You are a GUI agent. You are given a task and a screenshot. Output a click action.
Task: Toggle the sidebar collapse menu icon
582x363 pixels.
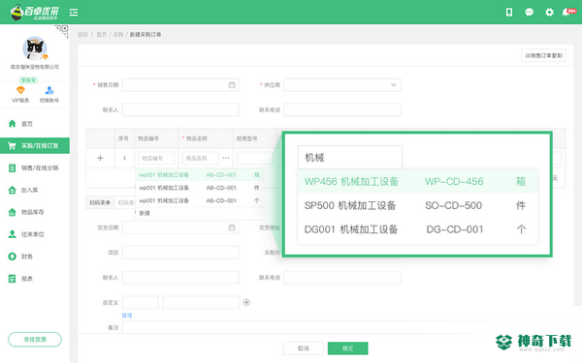coord(74,13)
